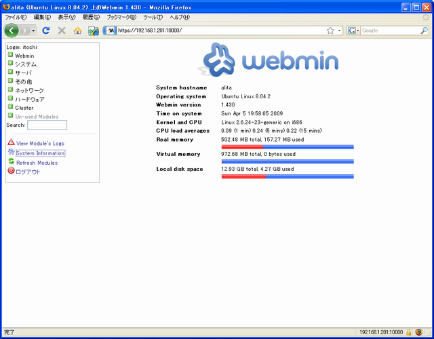Open the サーバ category link
This screenshot has width=434, height=339.
click(24, 73)
